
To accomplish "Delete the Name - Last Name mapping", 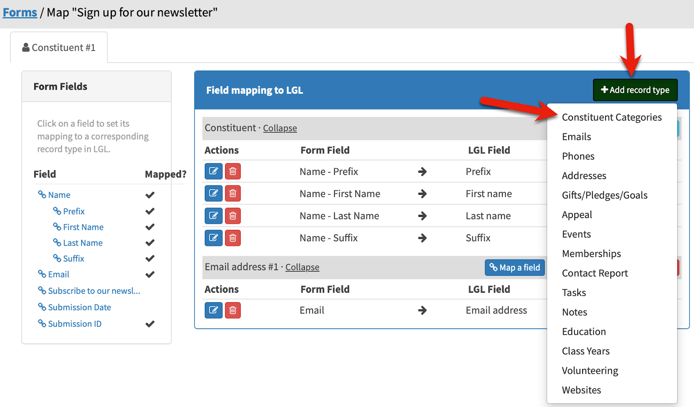I will point(233,216).
